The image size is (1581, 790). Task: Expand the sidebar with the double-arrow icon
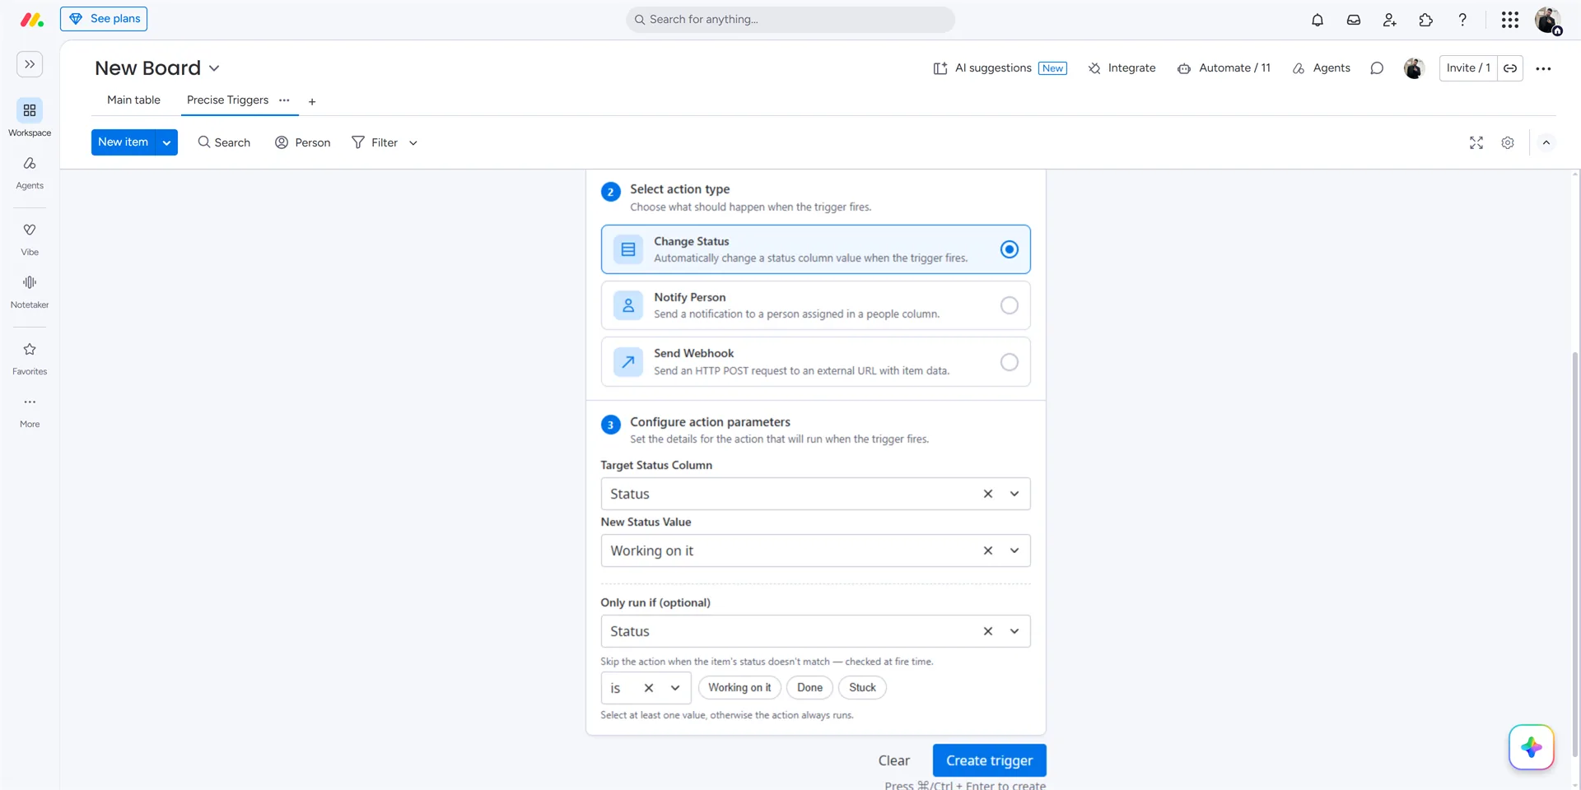(x=30, y=64)
